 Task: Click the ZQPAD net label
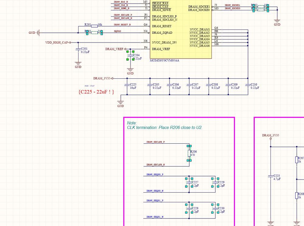click(117, 31)
